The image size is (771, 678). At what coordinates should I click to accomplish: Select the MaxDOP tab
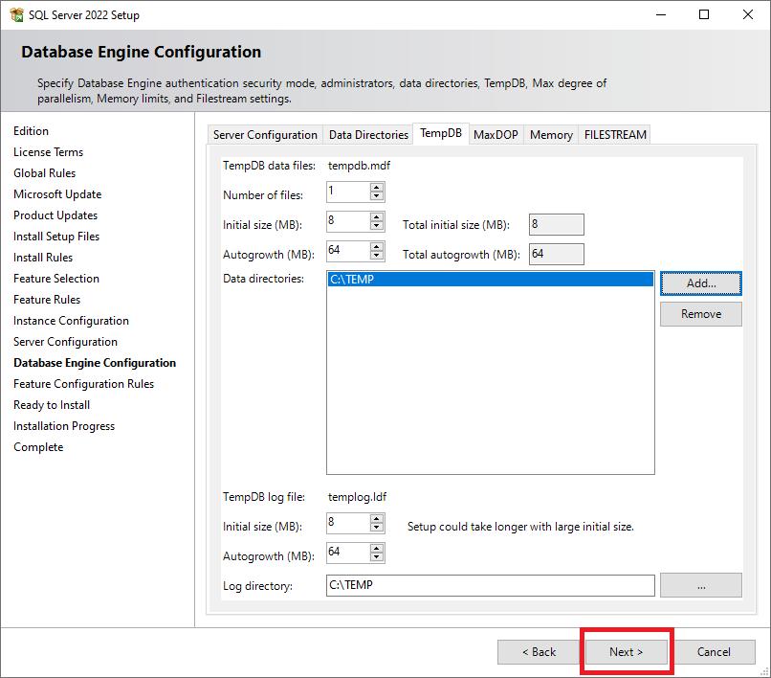point(496,135)
